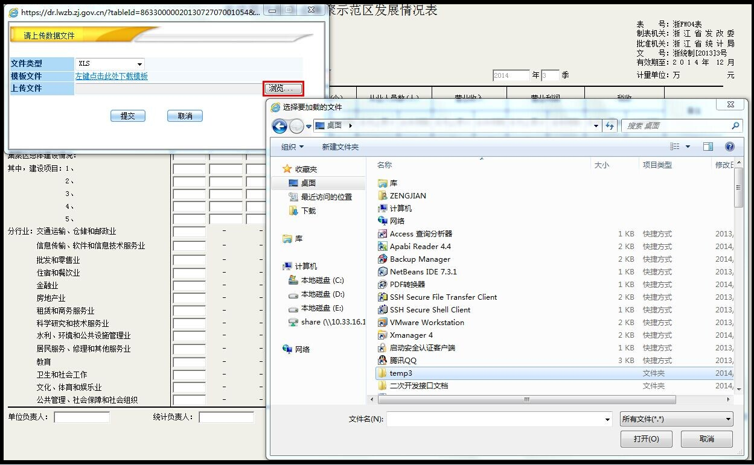Screen dimensions: 754x465
Task: Select 最近访问的位置 in navigation pane
Action: click(321, 197)
